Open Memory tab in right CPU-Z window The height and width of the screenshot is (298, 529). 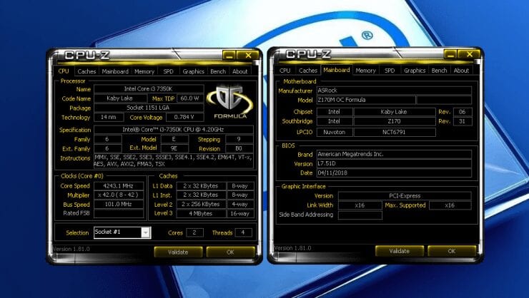(365, 71)
